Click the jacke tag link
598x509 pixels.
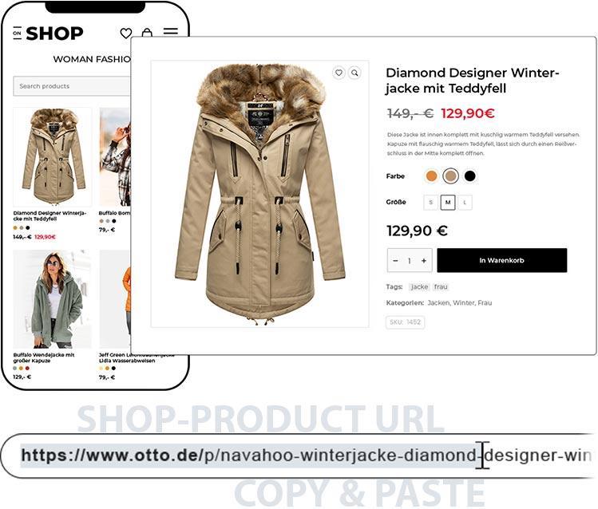[419, 287]
